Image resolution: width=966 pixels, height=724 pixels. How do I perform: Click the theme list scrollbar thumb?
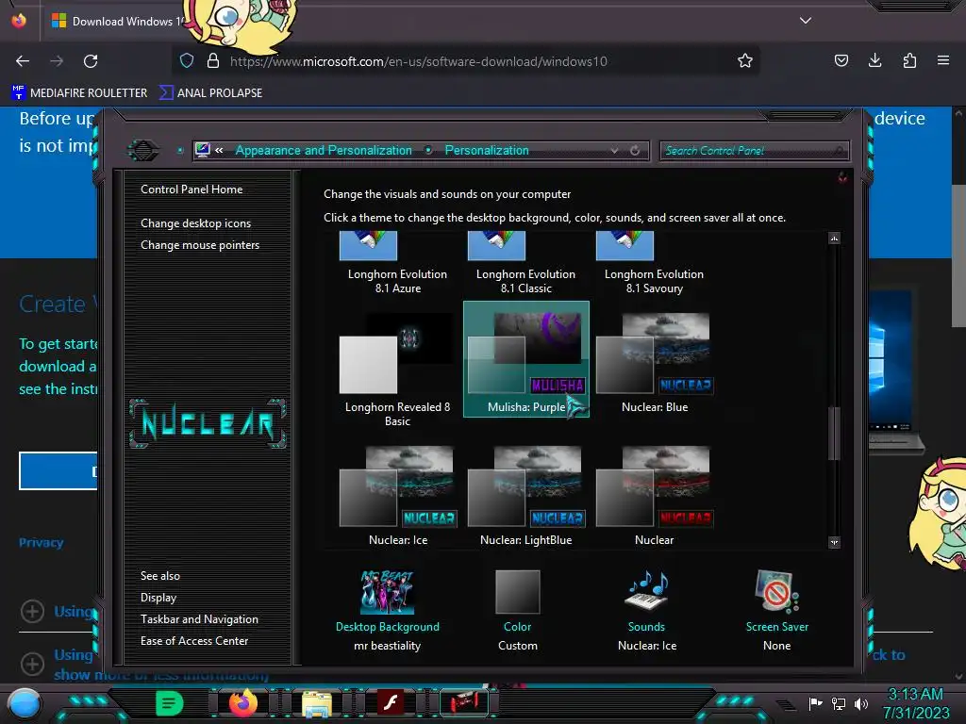click(x=834, y=433)
